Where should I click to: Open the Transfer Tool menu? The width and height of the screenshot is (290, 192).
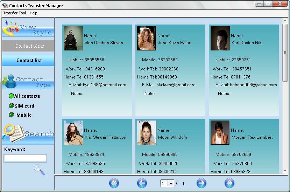point(14,13)
